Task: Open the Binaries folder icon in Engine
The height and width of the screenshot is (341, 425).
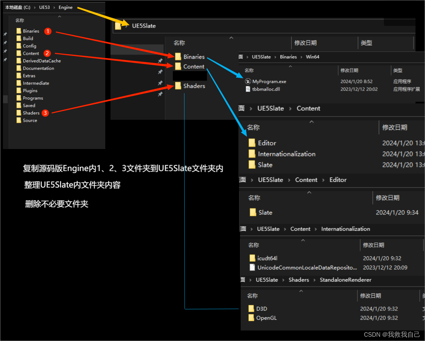Action: 19,31
